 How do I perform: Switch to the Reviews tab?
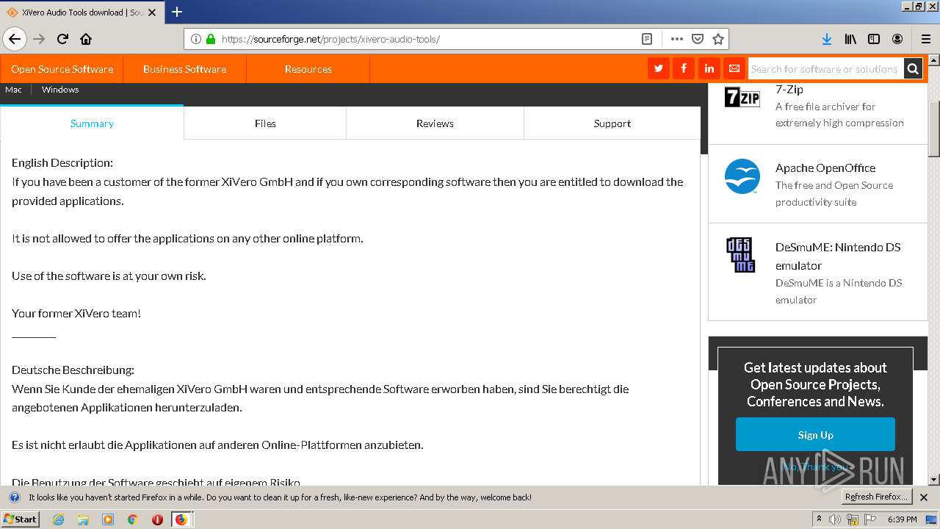pos(435,123)
